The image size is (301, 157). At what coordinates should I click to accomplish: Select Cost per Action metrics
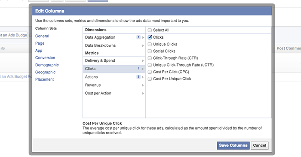click(x=114, y=93)
